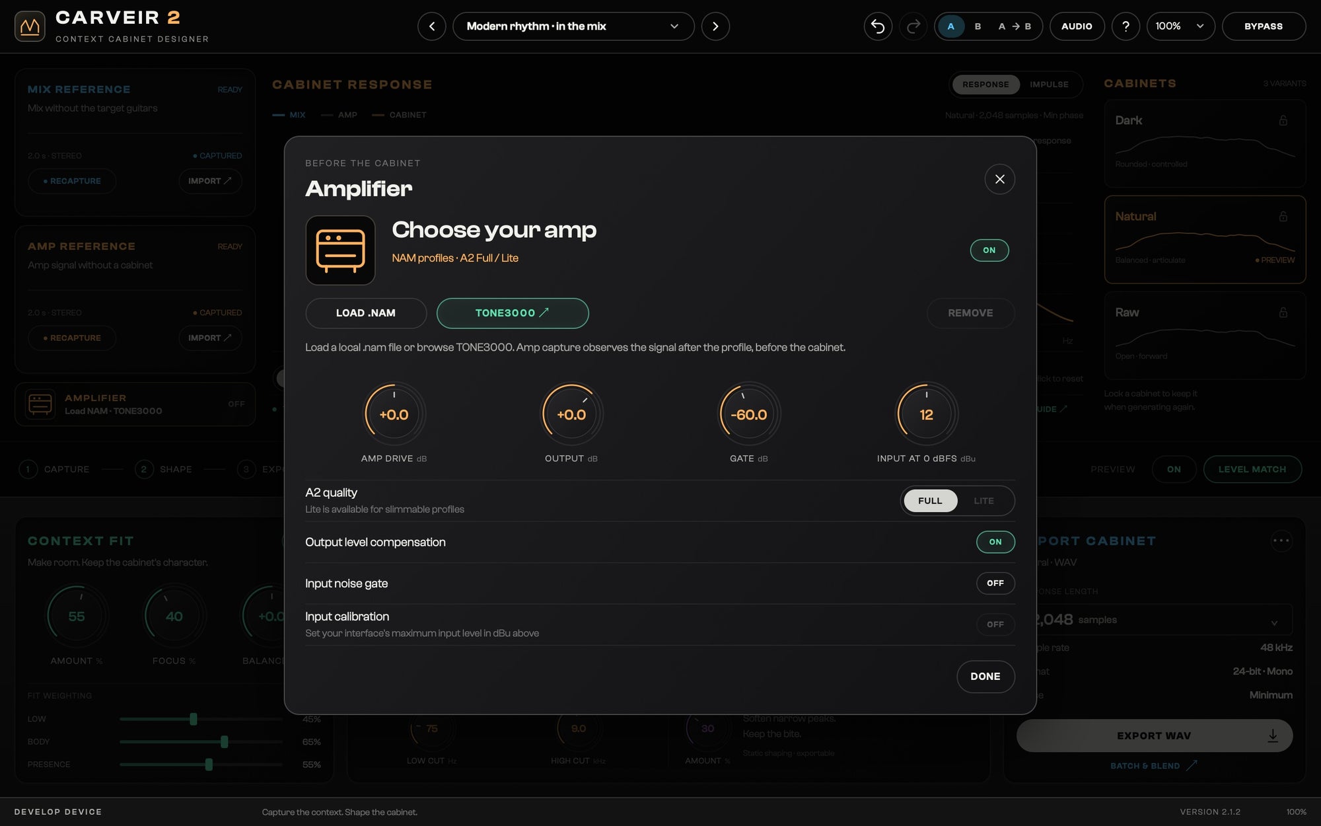The width and height of the screenshot is (1321, 826).
Task: Click the Body fit weighting slider handle
Action: (225, 741)
